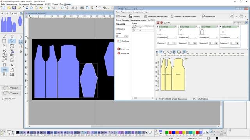Click Apply to active document button
The width and height of the screenshot is (250, 140).
[184, 16]
